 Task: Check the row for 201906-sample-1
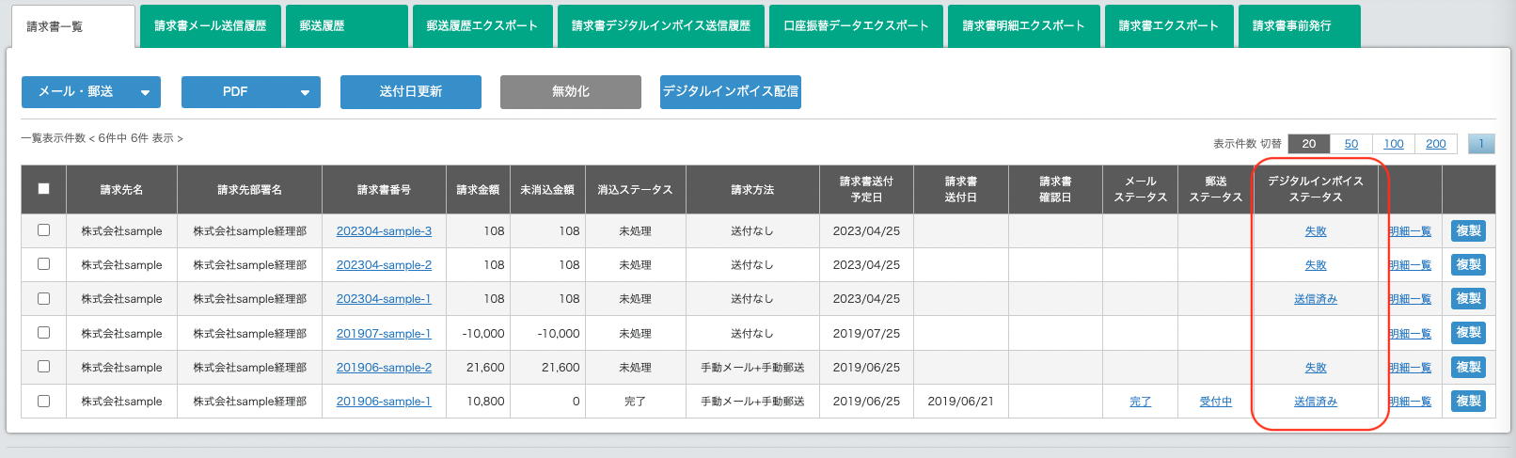[x=43, y=401]
